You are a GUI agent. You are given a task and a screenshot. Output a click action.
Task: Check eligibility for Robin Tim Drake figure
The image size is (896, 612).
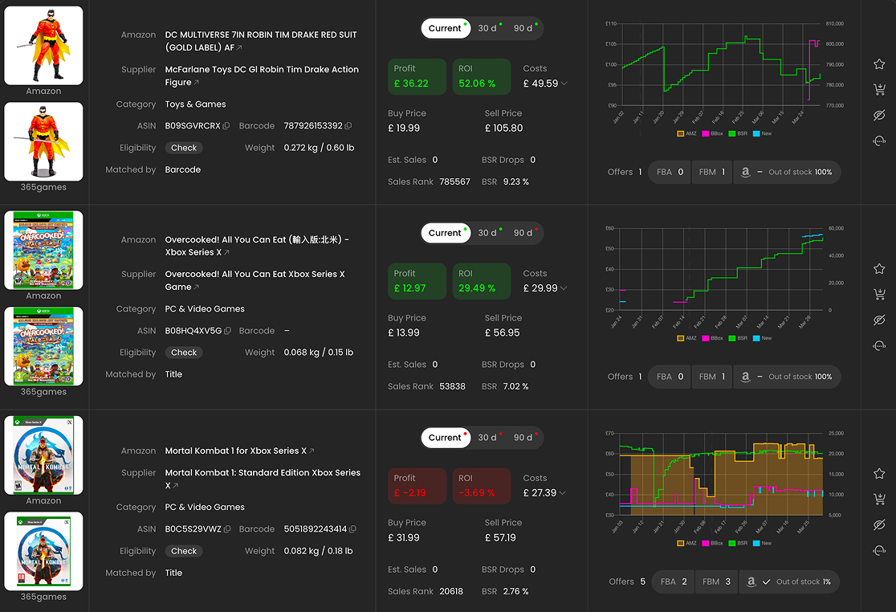point(184,148)
